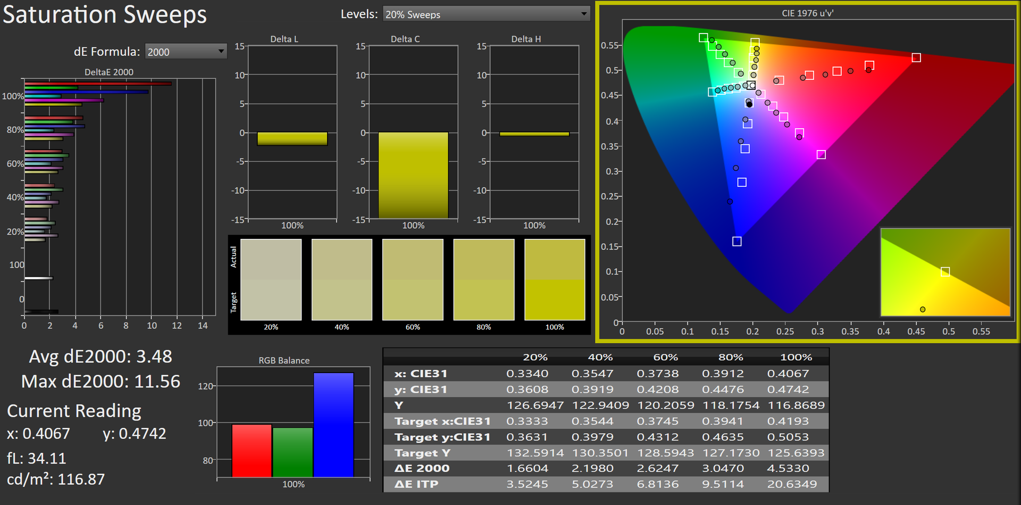The height and width of the screenshot is (505, 1021).
Task: Click the 100% green target square in CIE diagram
Action: click(704, 38)
